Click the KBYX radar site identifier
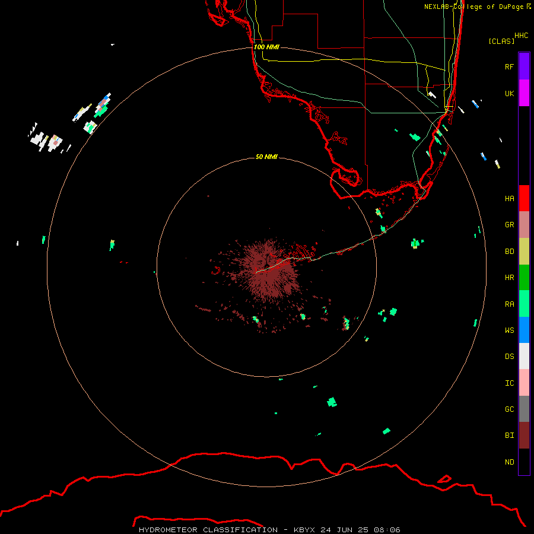The width and height of the screenshot is (534, 534). click(x=305, y=530)
